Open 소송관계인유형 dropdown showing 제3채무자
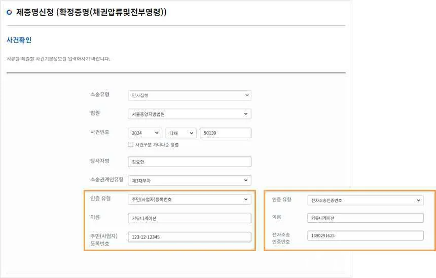 point(190,180)
